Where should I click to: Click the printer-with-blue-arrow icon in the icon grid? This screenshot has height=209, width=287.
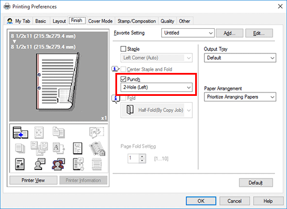coord(20,133)
